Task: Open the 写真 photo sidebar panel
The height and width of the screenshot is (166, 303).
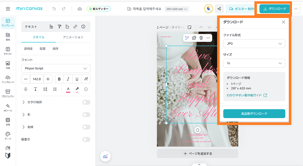Action: click(8, 65)
